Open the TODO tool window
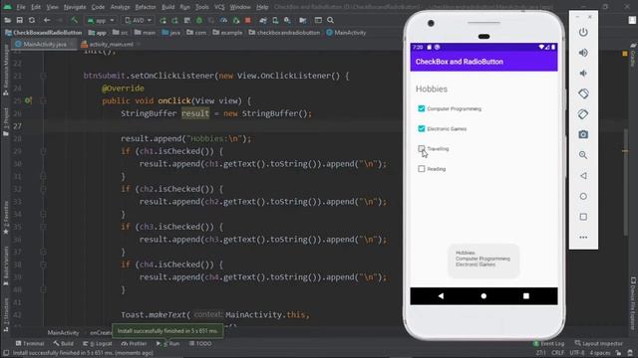This screenshot has height=358, width=638. tap(200, 343)
